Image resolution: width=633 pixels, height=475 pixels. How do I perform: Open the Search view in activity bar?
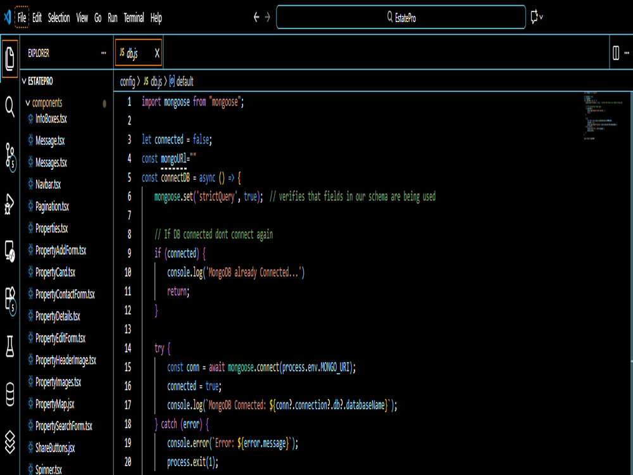[x=9, y=107]
